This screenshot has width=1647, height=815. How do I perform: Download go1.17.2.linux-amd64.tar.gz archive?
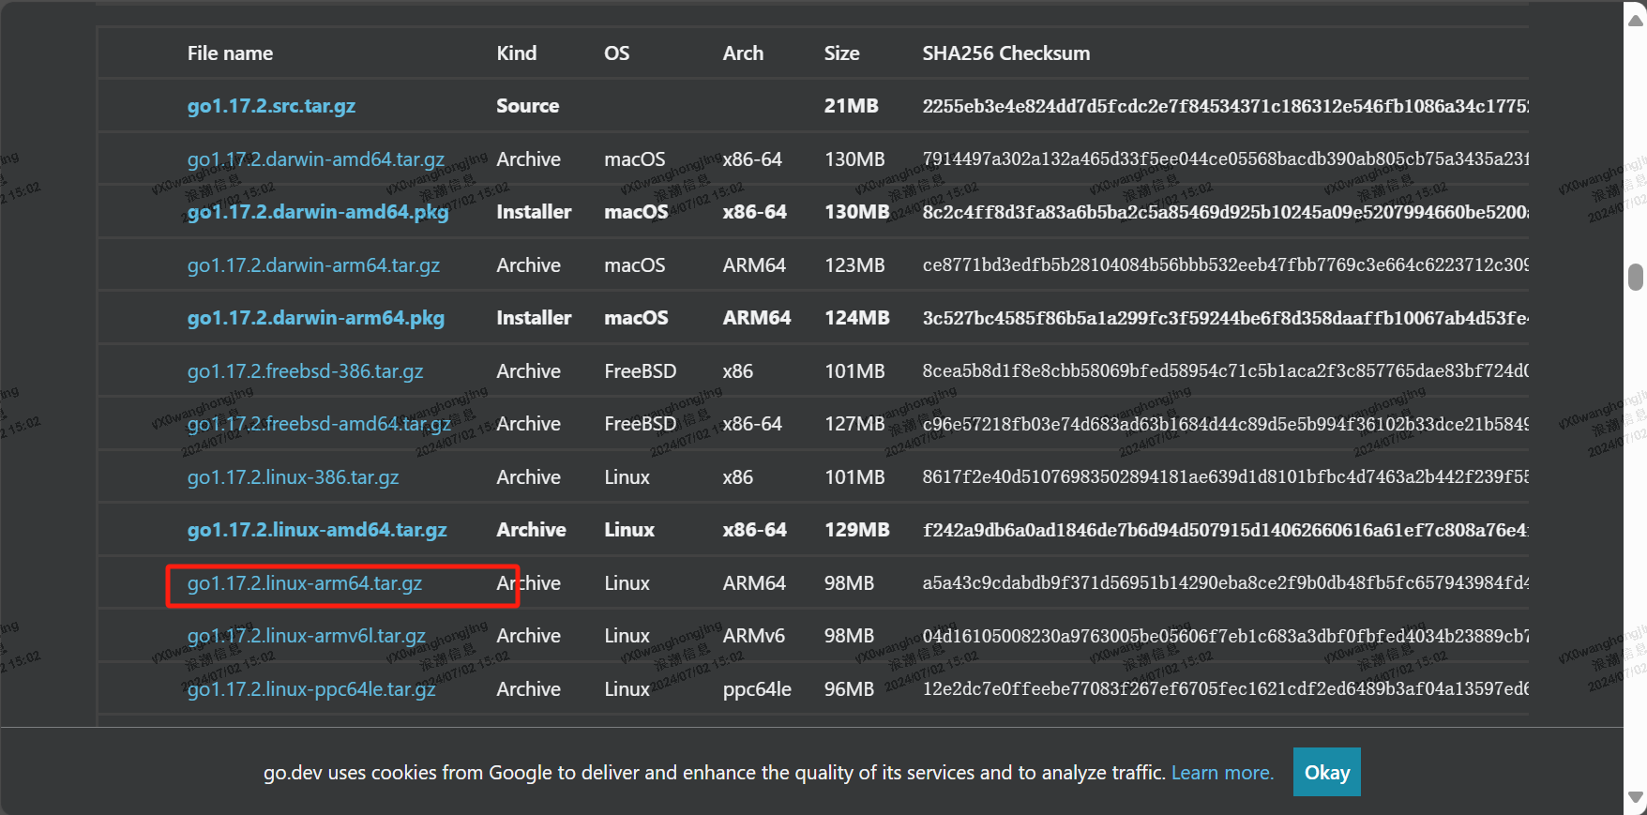[316, 530]
